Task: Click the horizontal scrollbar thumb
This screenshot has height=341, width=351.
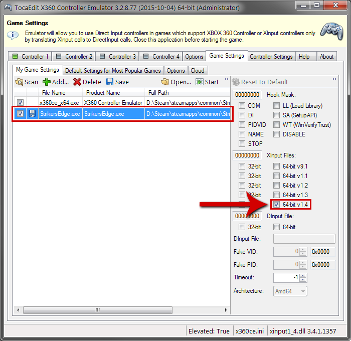Action: pos(98,310)
